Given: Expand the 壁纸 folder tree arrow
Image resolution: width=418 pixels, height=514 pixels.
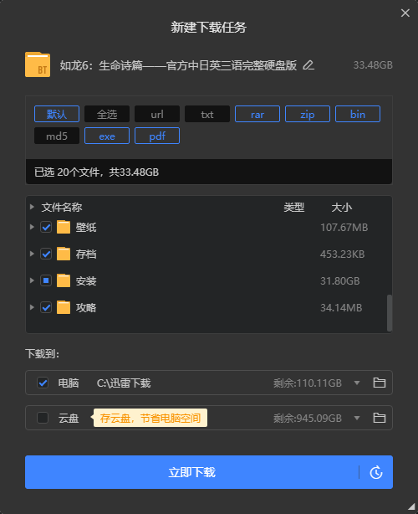Looking at the screenshot, I should [32, 227].
